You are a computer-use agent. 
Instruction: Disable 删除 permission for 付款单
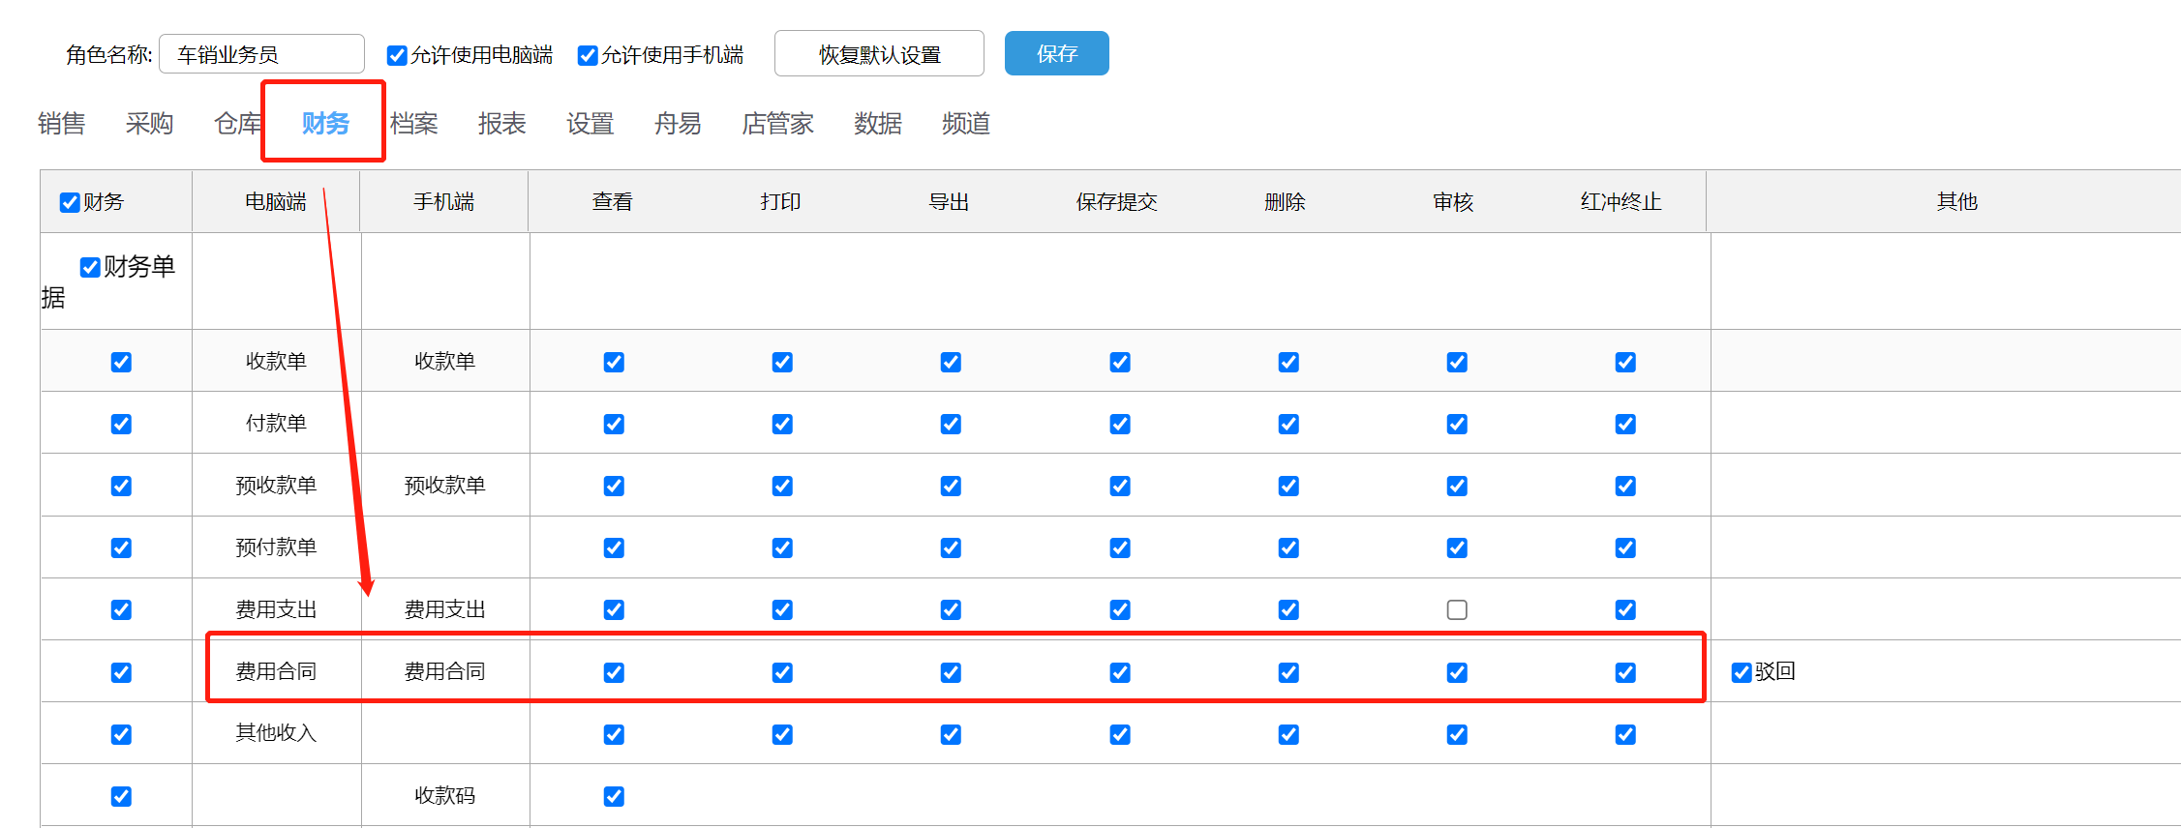[1288, 424]
